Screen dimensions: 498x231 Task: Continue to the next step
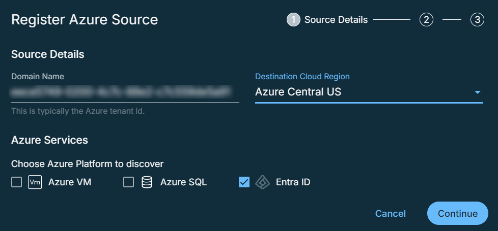(x=458, y=214)
